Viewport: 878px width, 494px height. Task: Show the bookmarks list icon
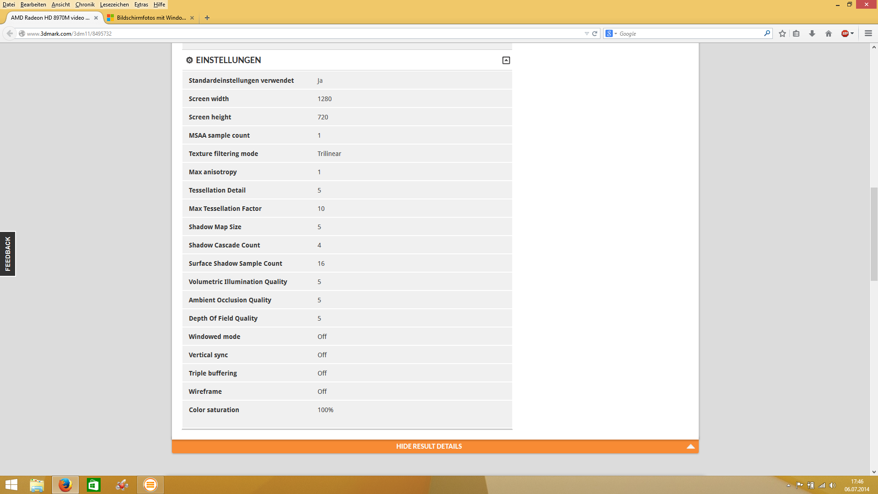click(x=796, y=33)
